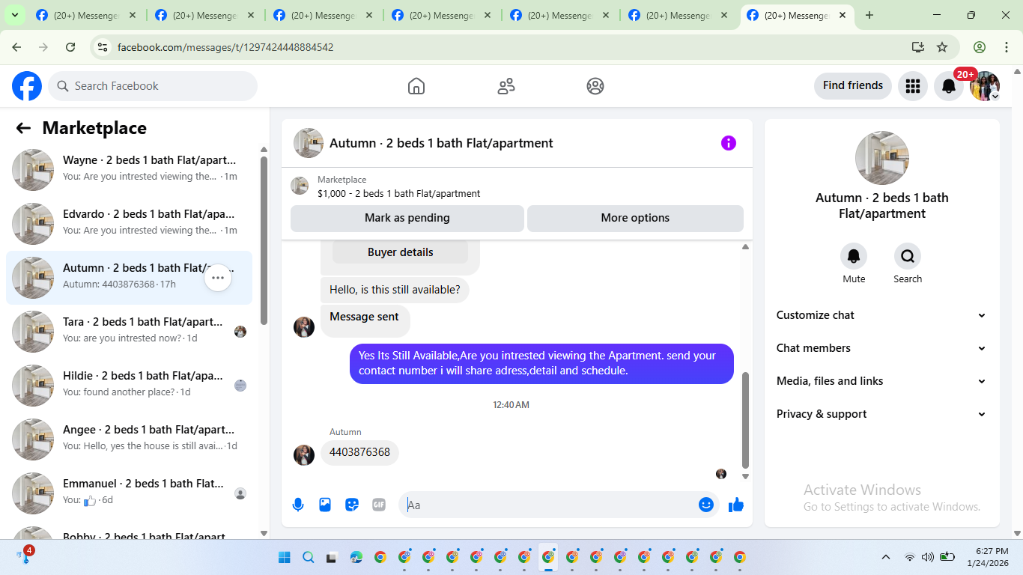The image size is (1023, 575).
Task: Click the conversation list scrollbar
Action: 264,240
